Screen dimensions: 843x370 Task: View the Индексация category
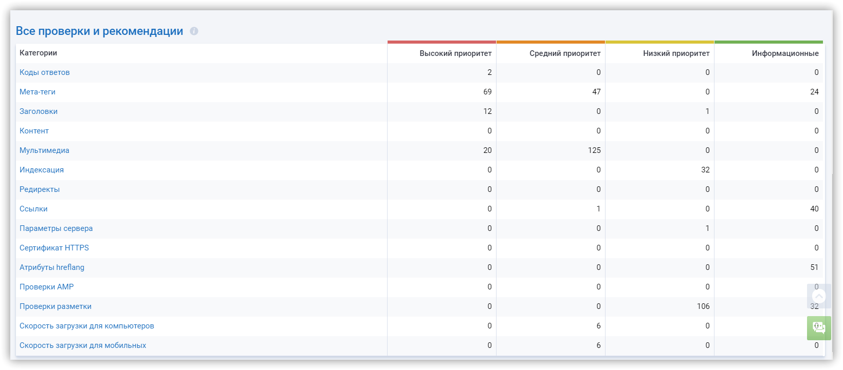coord(42,170)
